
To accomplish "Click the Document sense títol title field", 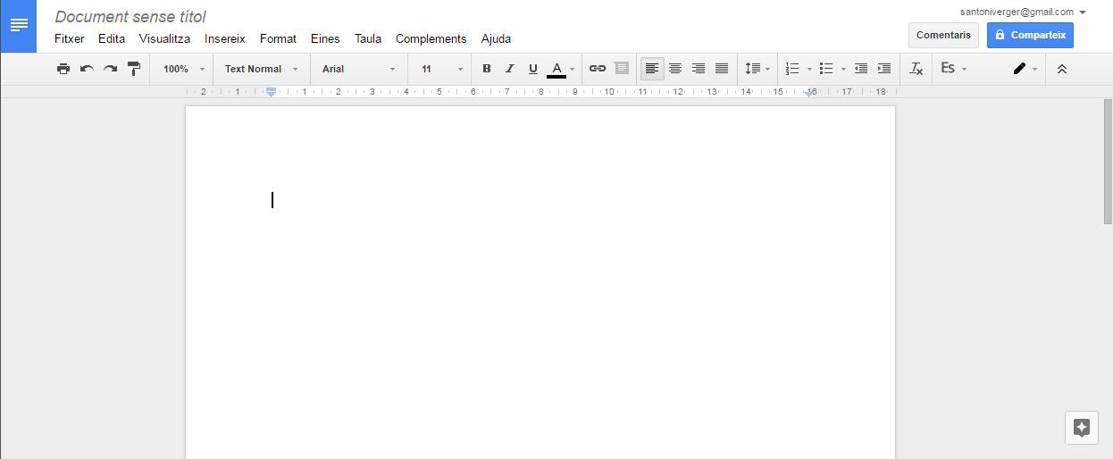I will pyautogui.click(x=130, y=17).
